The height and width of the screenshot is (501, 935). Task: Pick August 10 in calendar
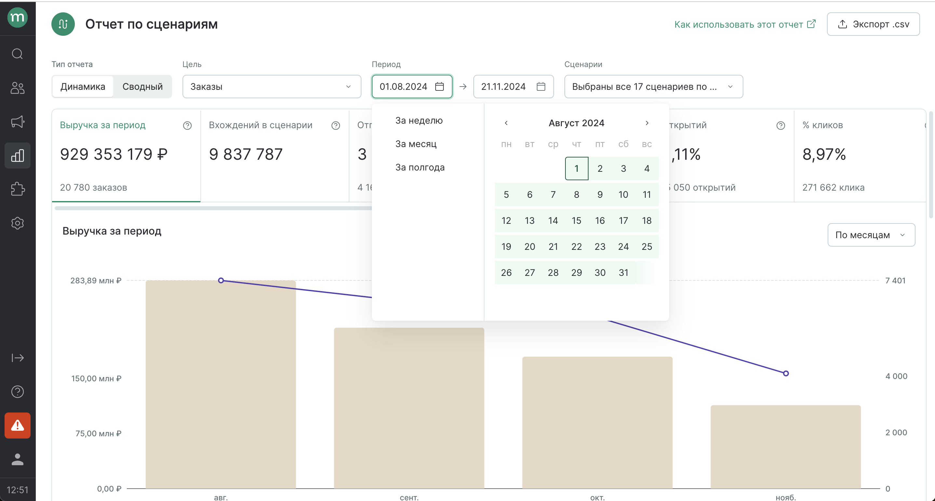pos(623,195)
